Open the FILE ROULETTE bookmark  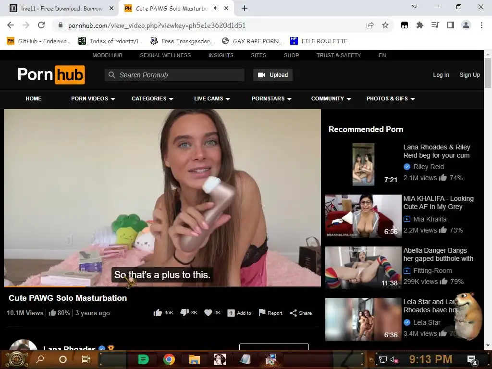[x=319, y=41]
